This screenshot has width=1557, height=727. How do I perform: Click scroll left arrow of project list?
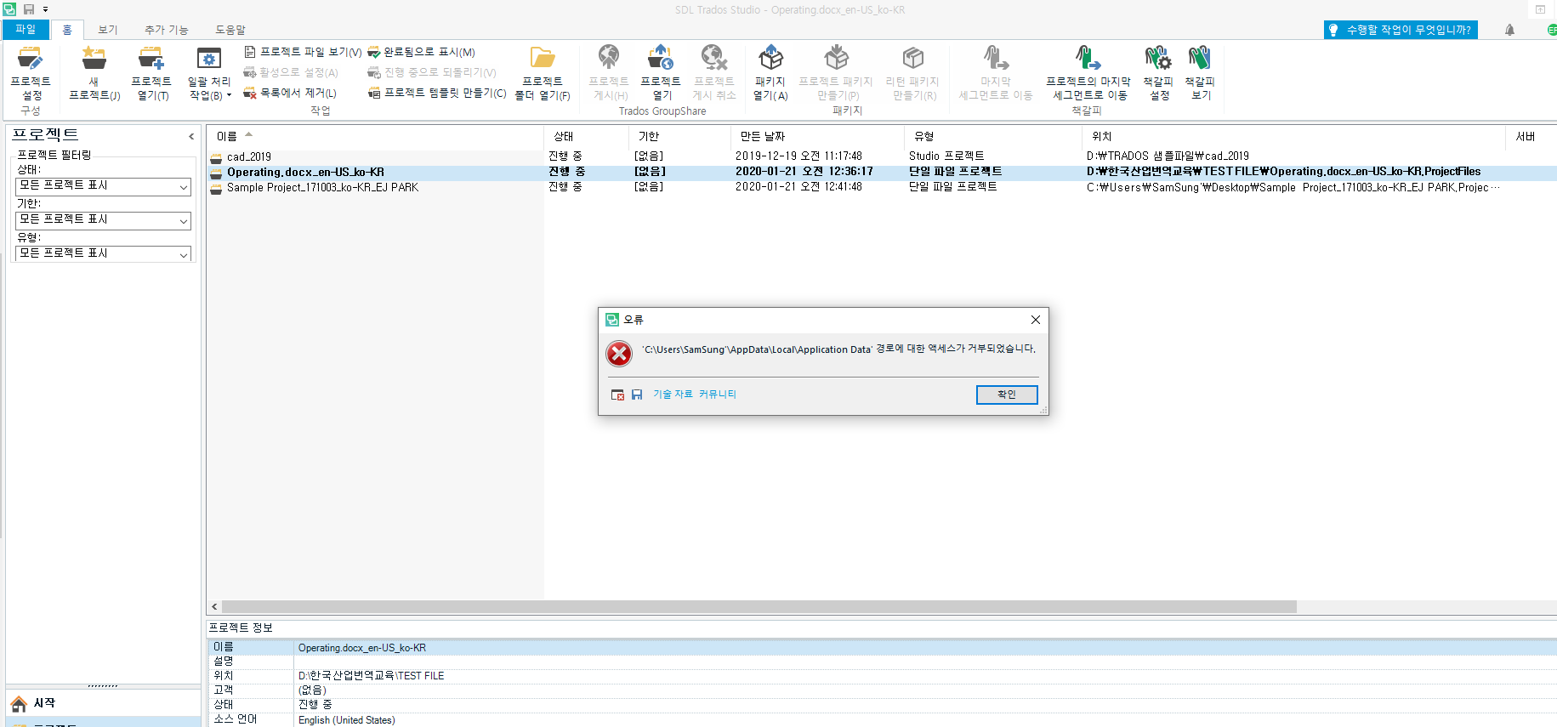[214, 607]
